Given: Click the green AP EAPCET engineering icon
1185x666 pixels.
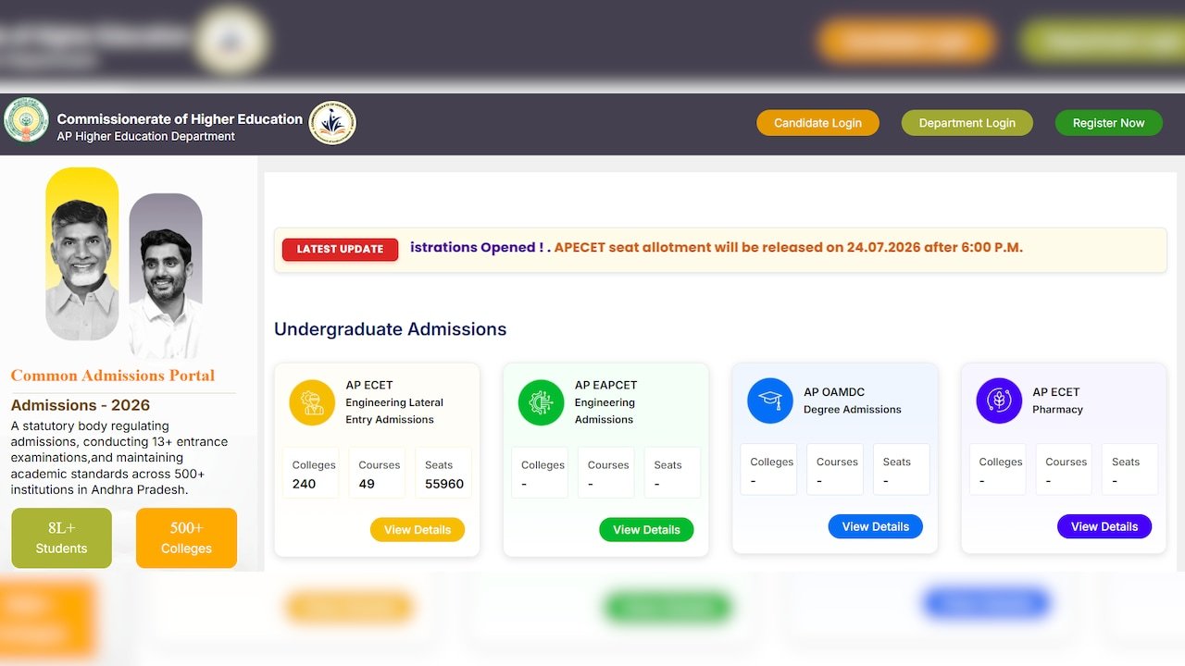Looking at the screenshot, I should click(x=541, y=402).
